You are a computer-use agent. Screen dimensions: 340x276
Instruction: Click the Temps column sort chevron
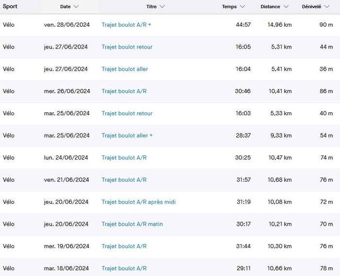[242, 7]
